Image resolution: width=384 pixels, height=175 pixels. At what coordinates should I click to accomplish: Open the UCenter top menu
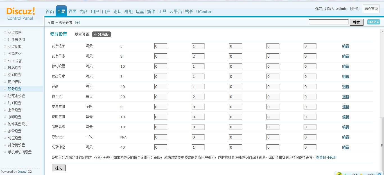pyautogui.click(x=204, y=12)
